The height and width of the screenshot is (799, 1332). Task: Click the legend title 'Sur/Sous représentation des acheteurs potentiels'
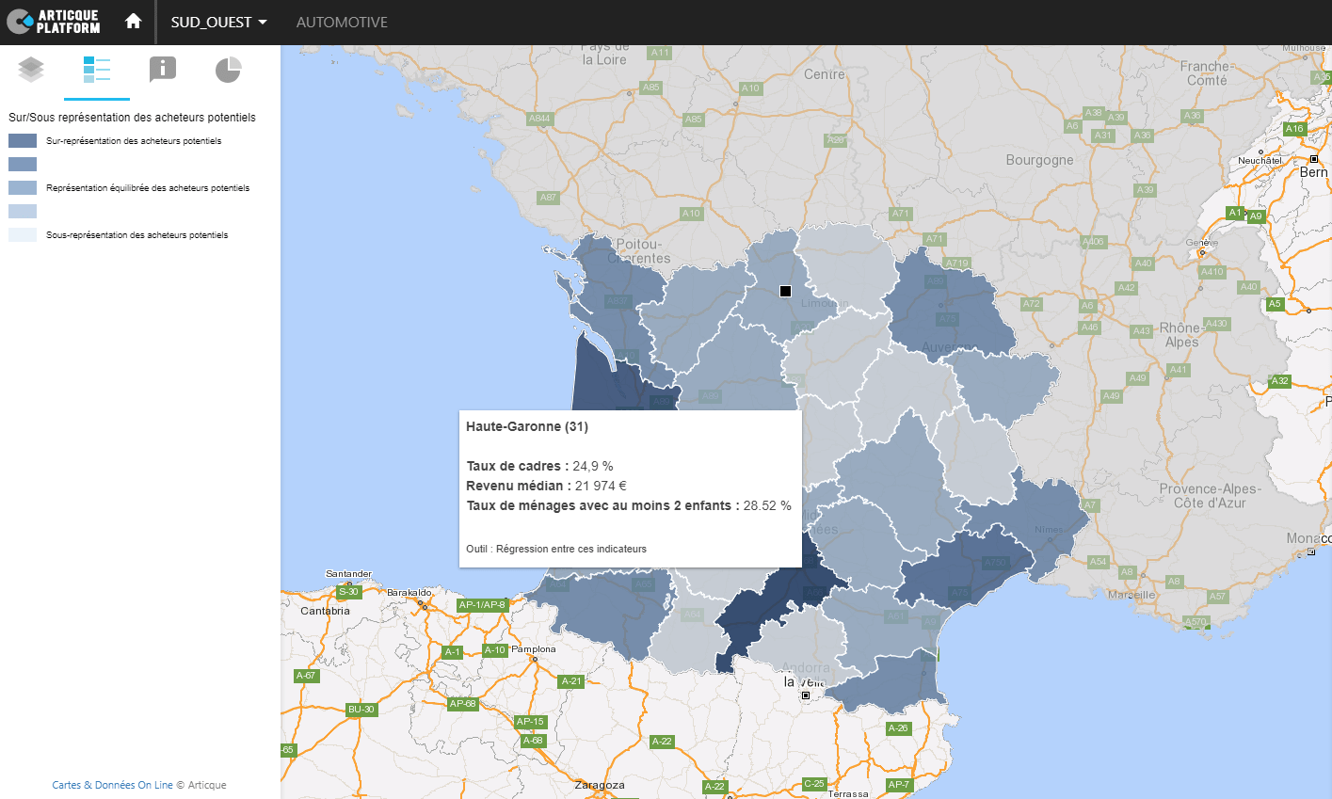(x=132, y=118)
